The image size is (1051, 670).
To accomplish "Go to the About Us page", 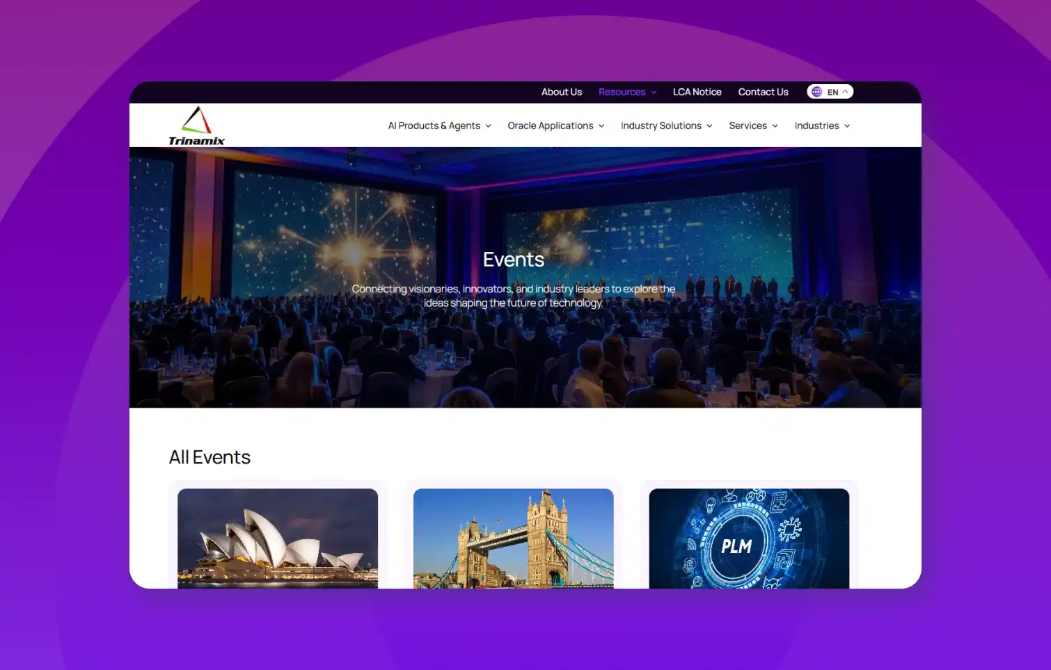I will pyautogui.click(x=561, y=92).
